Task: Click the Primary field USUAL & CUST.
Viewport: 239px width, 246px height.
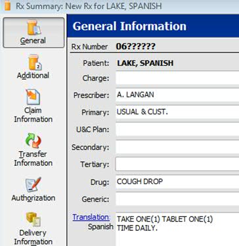Action: click(x=177, y=112)
